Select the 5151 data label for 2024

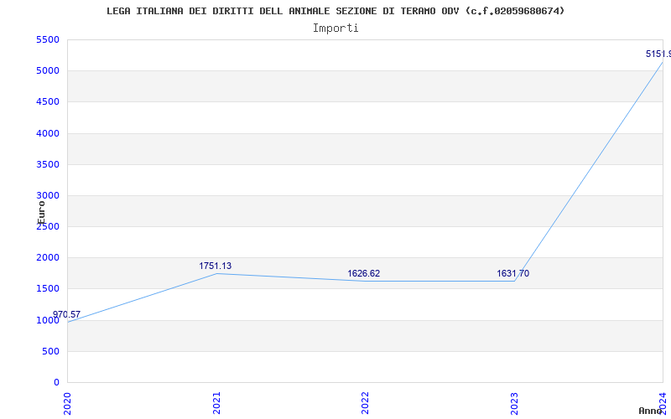[658, 54]
